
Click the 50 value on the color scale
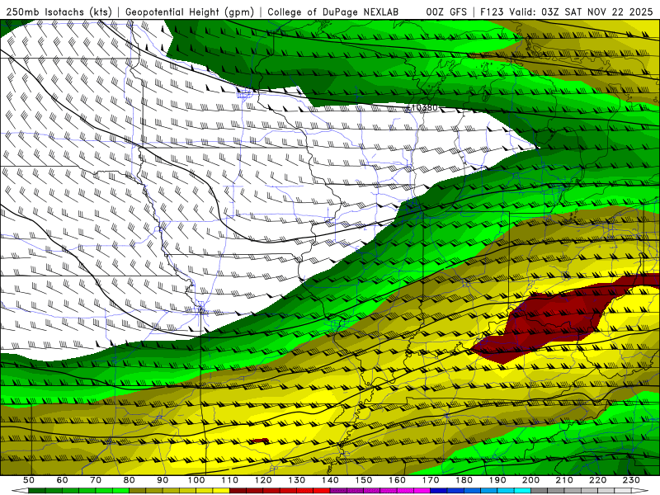click(29, 480)
